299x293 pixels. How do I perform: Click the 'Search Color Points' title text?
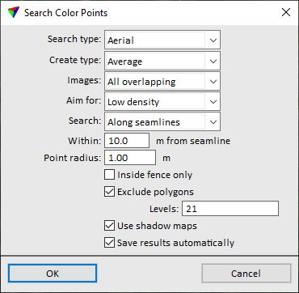coord(66,13)
